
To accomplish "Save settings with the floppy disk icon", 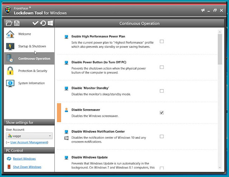I will 17,23.
